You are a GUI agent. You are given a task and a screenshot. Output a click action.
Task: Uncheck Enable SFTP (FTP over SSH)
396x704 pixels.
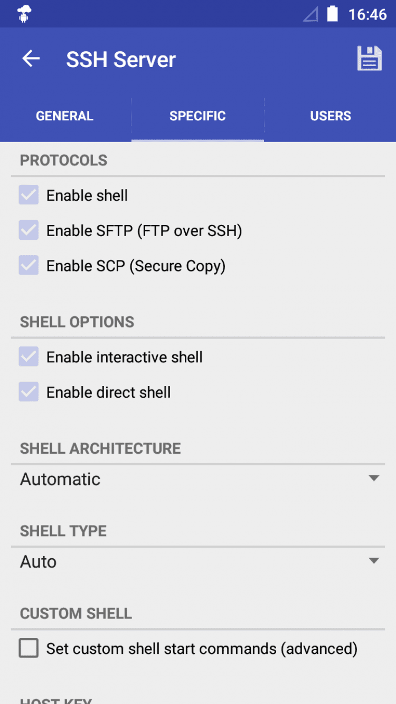pyautogui.click(x=29, y=231)
